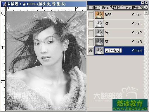
Task: Click the Ctrl+3 shortcut label
Action: pos(137,42)
